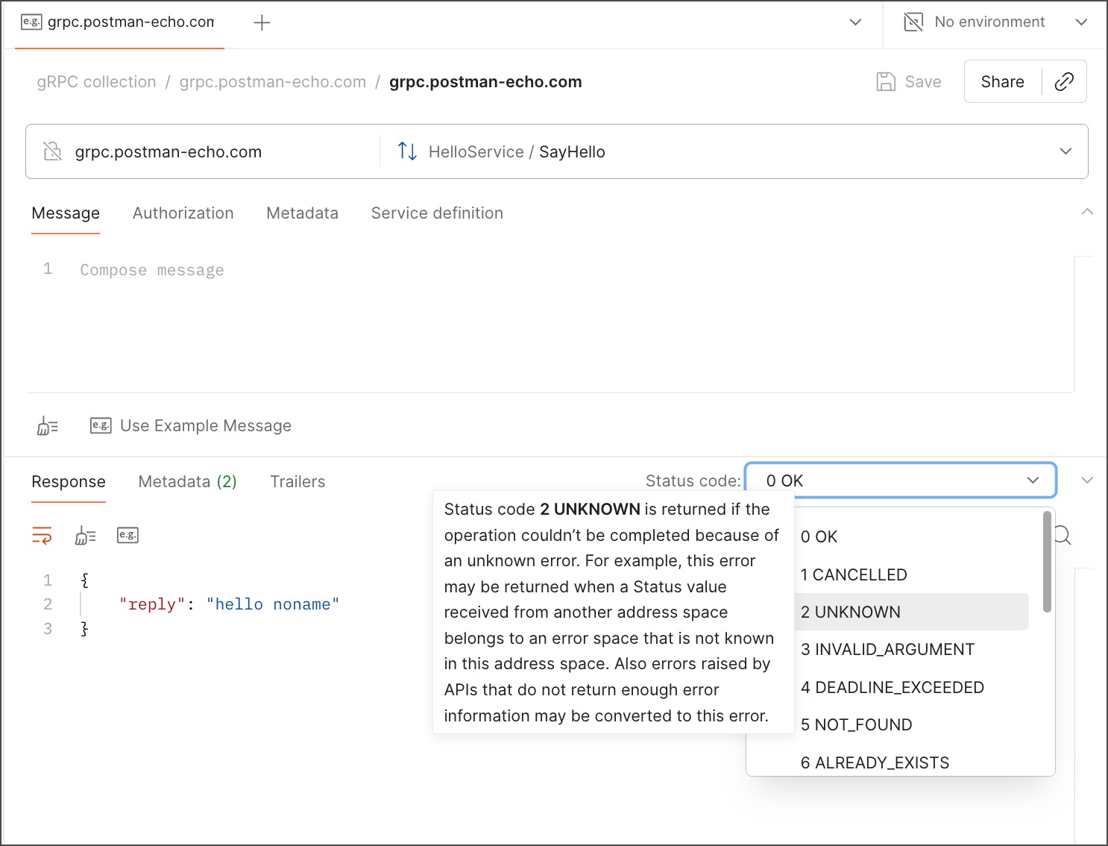
Task: Open the environment selector dropdown
Action: click(x=1080, y=22)
